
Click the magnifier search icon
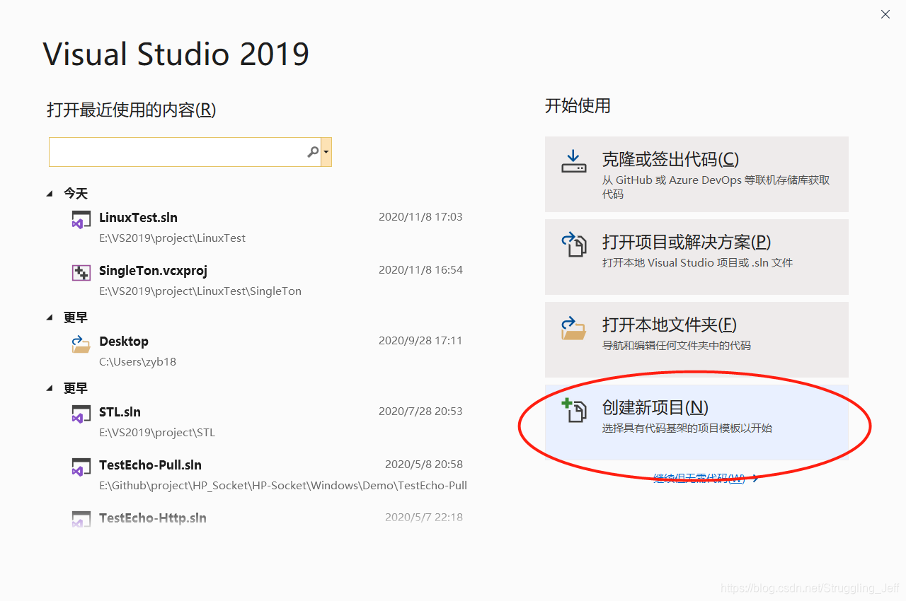(x=313, y=152)
